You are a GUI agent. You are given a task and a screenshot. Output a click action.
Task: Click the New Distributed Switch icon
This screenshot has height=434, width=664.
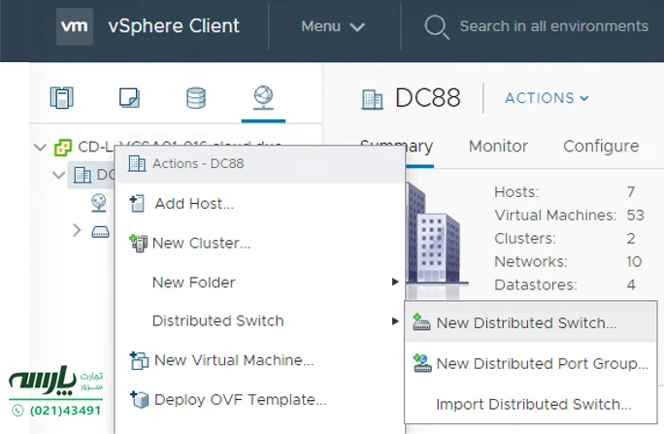(x=421, y=322)
